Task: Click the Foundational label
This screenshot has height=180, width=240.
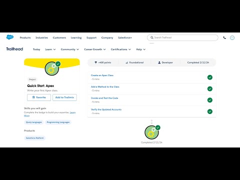Action: pos(136,62)
